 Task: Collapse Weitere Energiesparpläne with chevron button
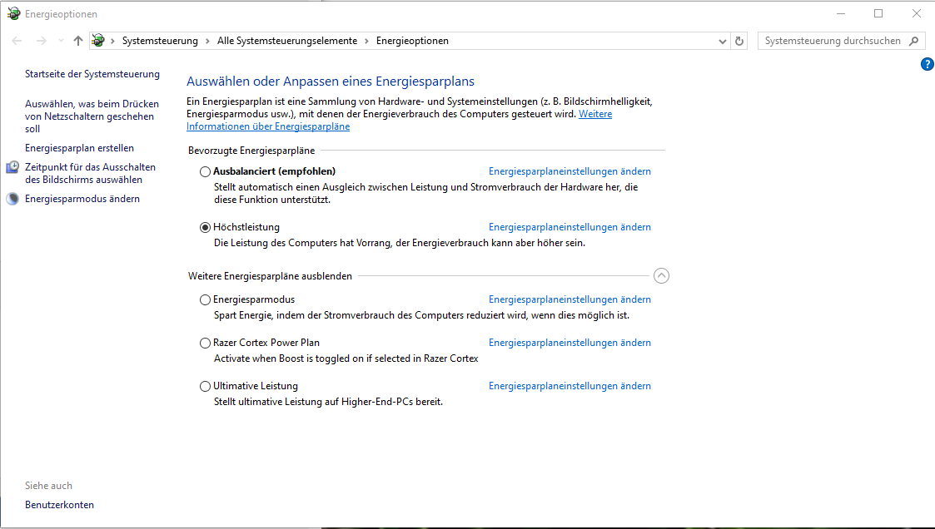click(x=661, y=276)
